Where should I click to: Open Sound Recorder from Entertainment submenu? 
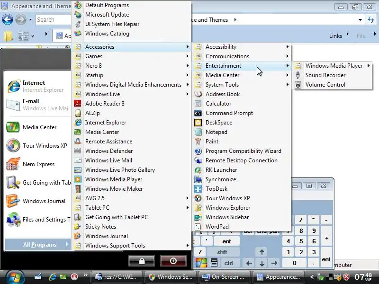[x=333, y=75]
